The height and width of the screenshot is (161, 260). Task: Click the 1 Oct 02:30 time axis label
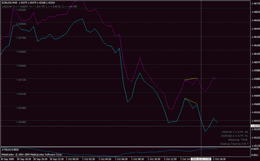pos(89,159)
